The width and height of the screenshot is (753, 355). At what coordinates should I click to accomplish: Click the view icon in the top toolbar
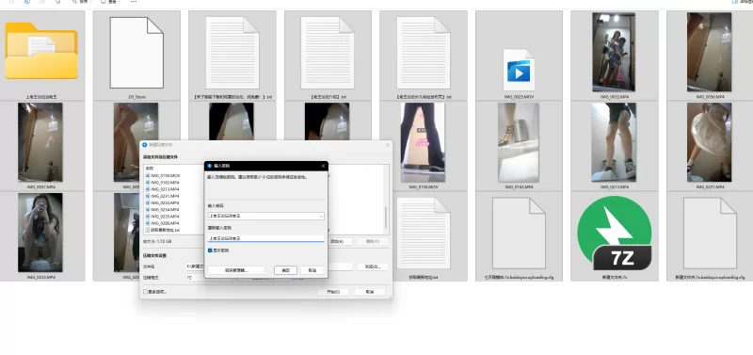104,2
